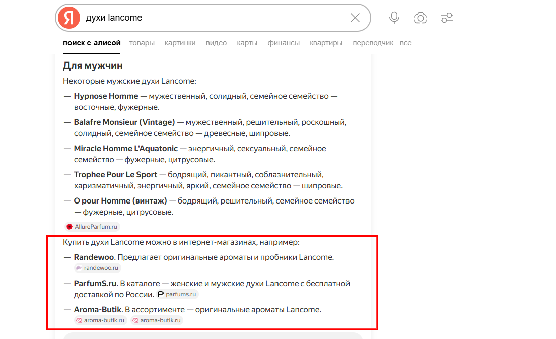The height and width of the screenshot is (339, 556).
Task: Click the Yandex logo icon
Action: 69,18
